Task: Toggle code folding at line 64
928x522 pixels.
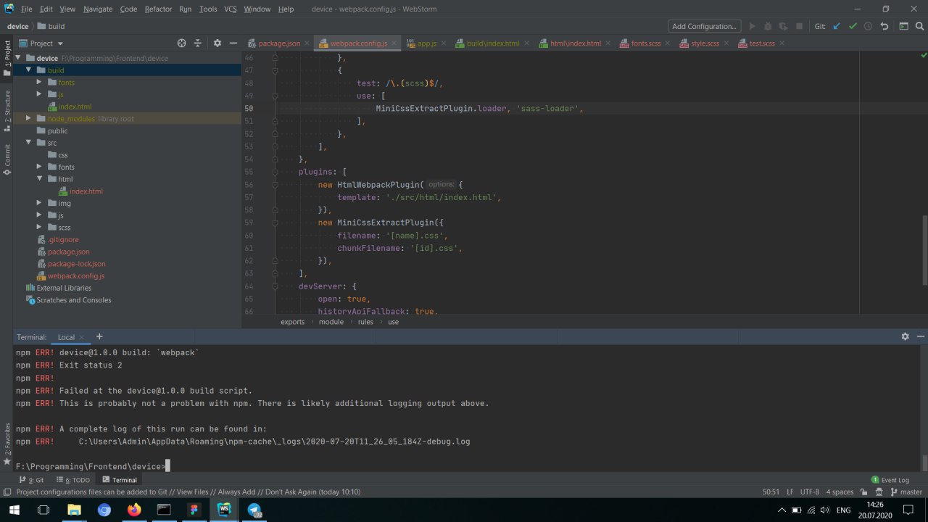Action: 276,286
